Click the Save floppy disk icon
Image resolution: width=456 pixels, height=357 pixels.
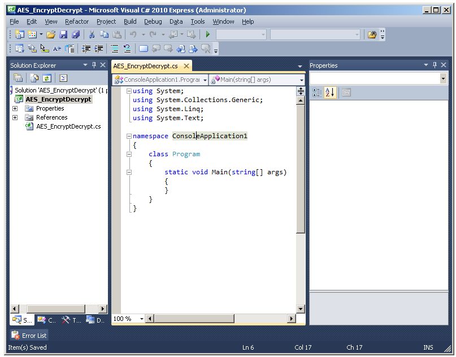click(63, 35)
